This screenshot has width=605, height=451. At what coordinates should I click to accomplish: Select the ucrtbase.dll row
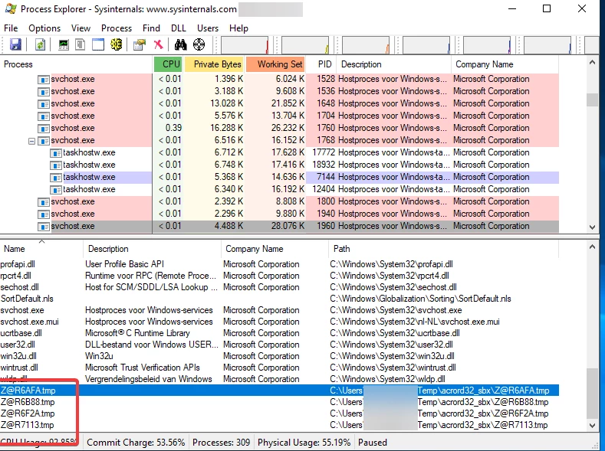click(x=279, y=333)
